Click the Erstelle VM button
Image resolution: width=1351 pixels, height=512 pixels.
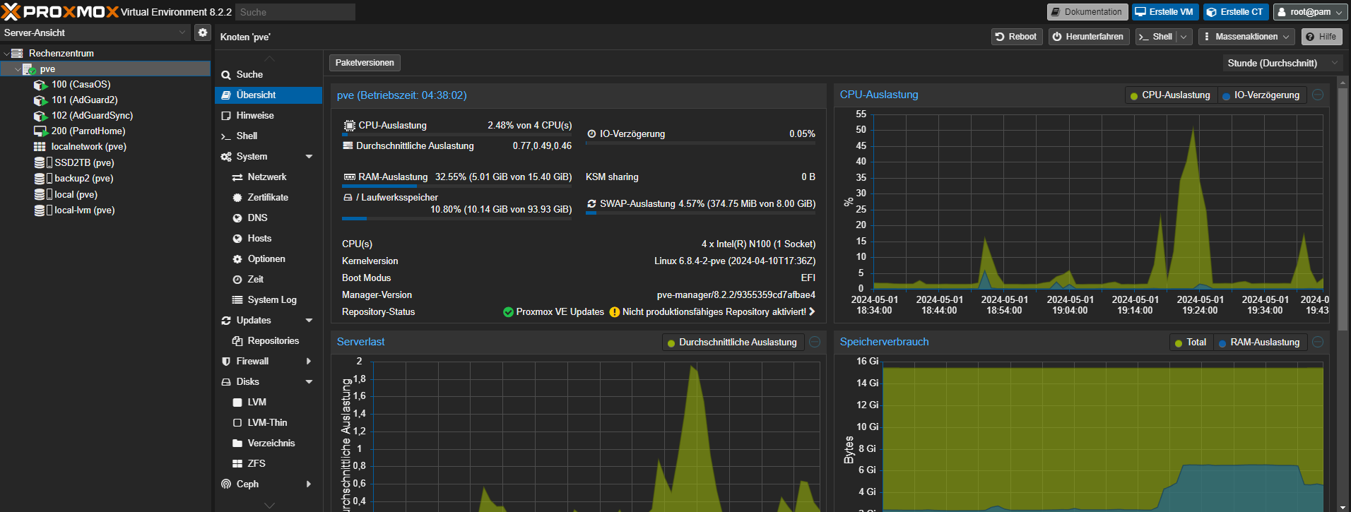pos(1164,12)
